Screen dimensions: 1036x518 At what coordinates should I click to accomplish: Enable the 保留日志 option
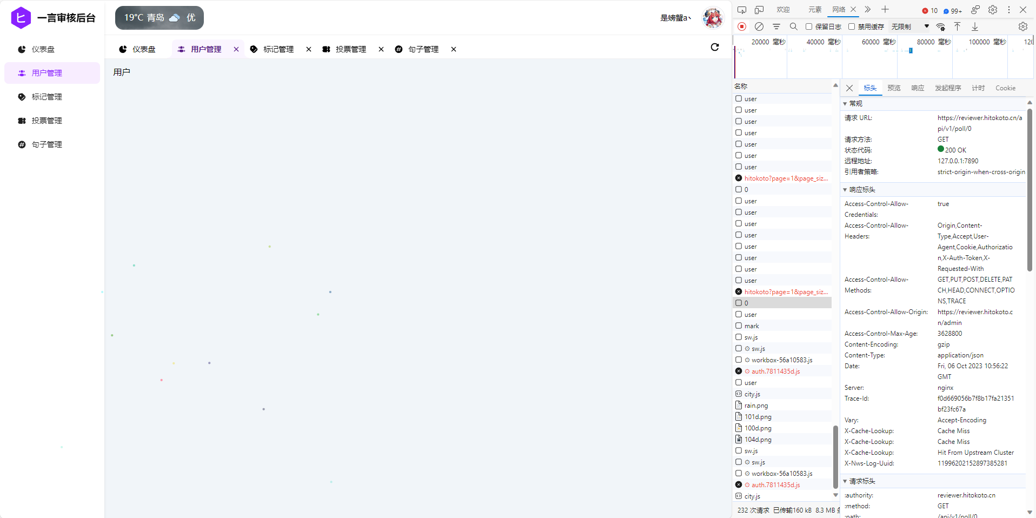[808, 26]
